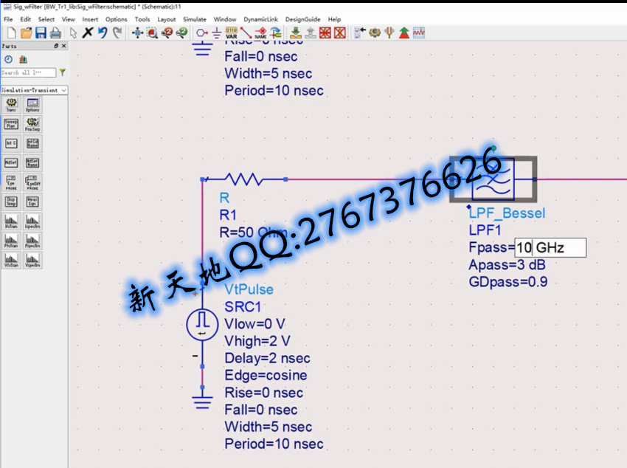Insert a ground symbol from toolbar
The width and height of the screenshot is (627, 468).
click(x=217, y=32)
